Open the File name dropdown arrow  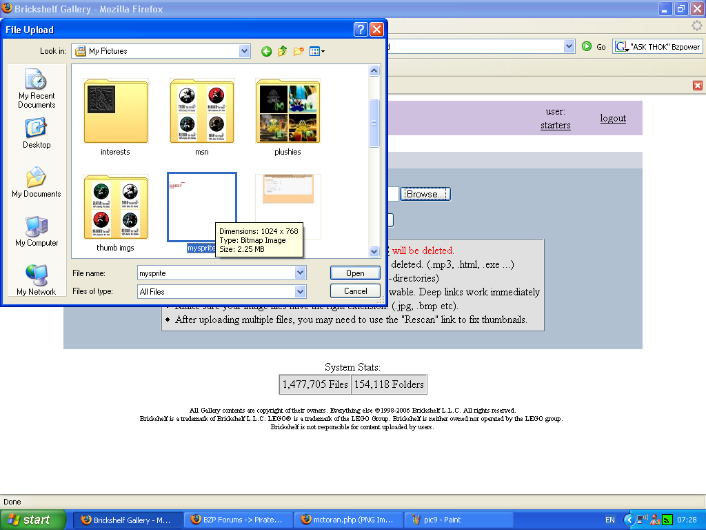coord(299,273)
